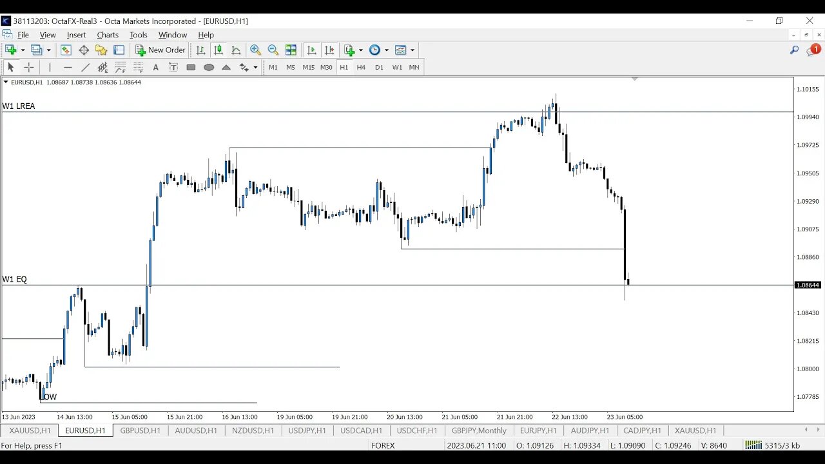Open the File menu
Screen dimensions: 825x464
point(23,35)
